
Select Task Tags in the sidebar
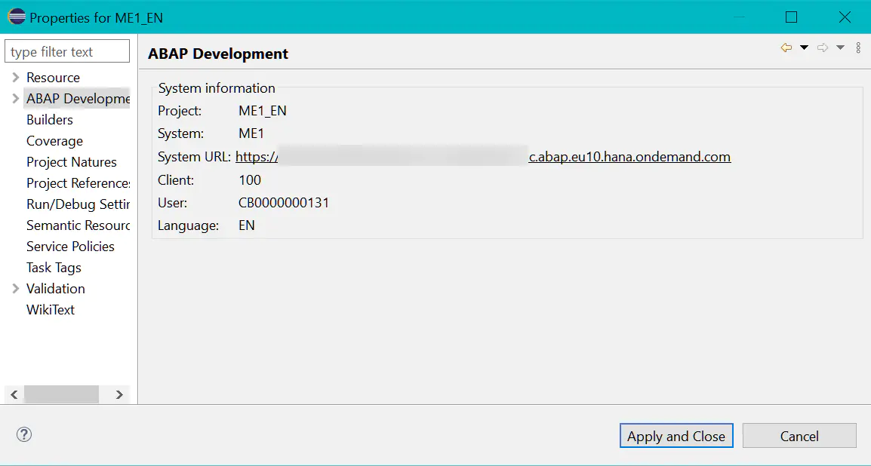click(54, 267)
